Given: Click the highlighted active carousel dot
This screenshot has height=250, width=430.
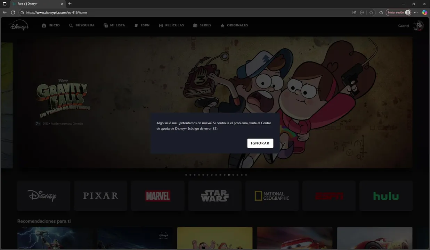Looking at the screenshot, I should 229,175.
